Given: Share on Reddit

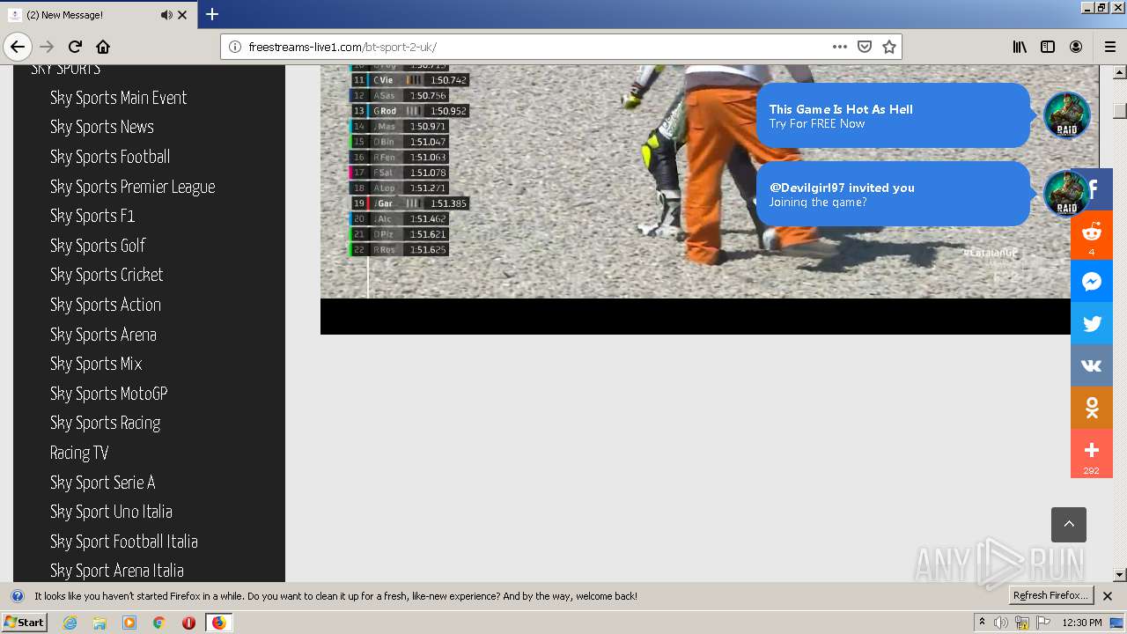Looking at the screenshot, I should tap(1092, 236).
